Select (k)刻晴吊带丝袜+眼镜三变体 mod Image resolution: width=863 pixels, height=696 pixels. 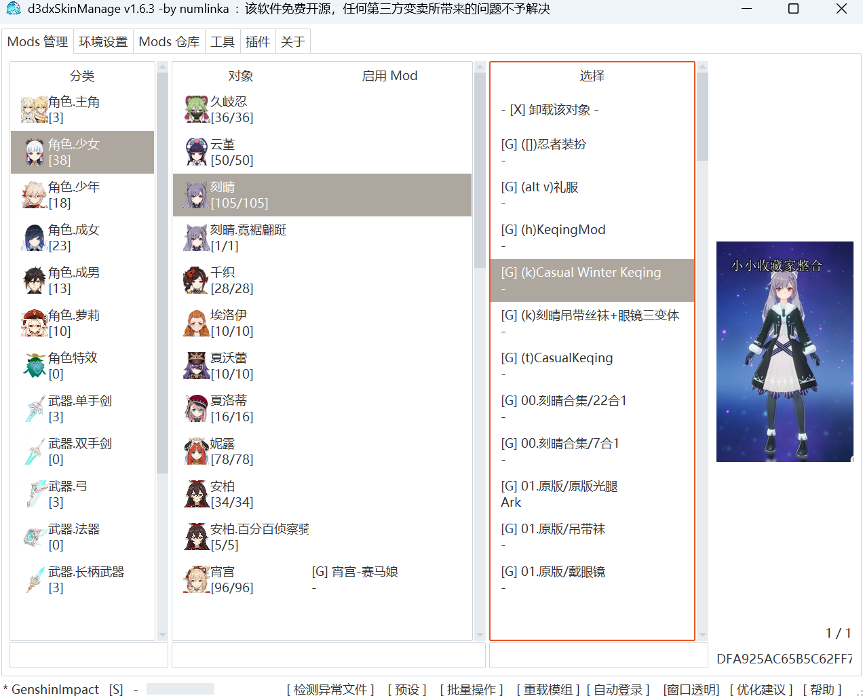point(592,324)
